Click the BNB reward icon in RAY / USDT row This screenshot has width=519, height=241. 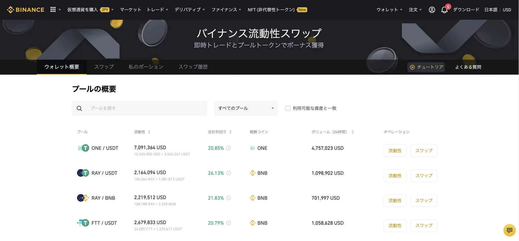coord(252,173)
